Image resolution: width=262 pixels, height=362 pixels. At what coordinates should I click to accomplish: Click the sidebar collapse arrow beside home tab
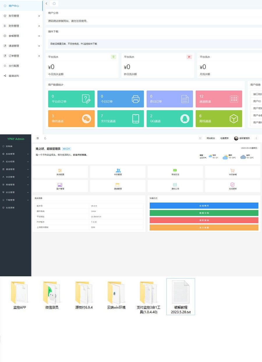coord(47,3)
